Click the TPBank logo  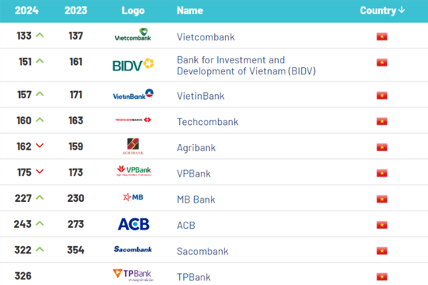click(x=133, y=275)
